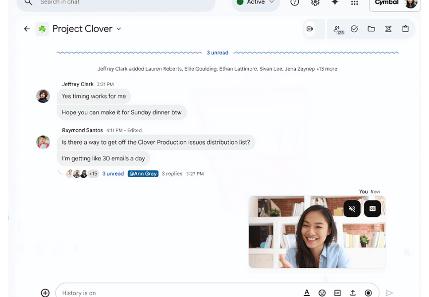Focus the Search in chat field
This screenshot has height=297, width=429.
click(116, 3)
